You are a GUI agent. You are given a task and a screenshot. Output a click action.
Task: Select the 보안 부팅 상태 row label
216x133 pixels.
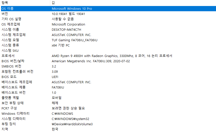tap(13, 103)
